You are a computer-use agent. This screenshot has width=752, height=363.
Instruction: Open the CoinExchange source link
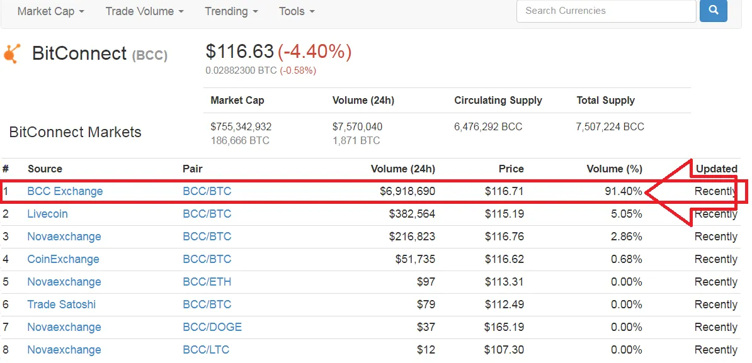tap(64, 259)
